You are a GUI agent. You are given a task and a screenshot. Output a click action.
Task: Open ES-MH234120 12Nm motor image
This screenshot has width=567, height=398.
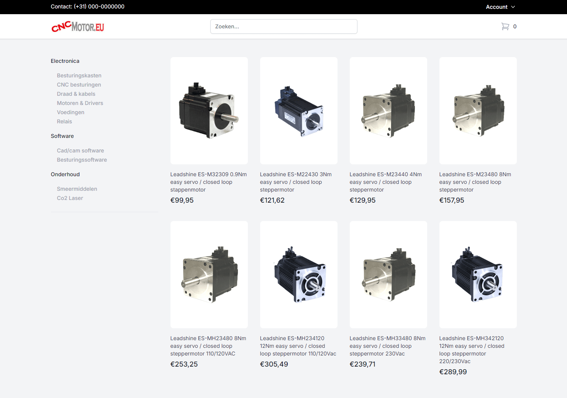pyautogui.click(x=299, y=275)
